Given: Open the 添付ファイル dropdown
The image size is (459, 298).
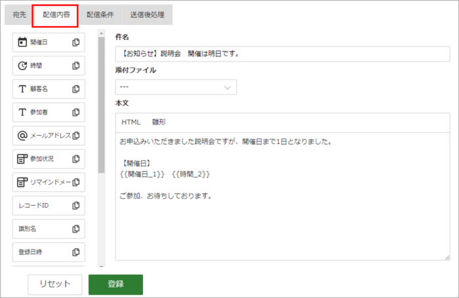Looking at the screenshot, I should click(176, 87).
